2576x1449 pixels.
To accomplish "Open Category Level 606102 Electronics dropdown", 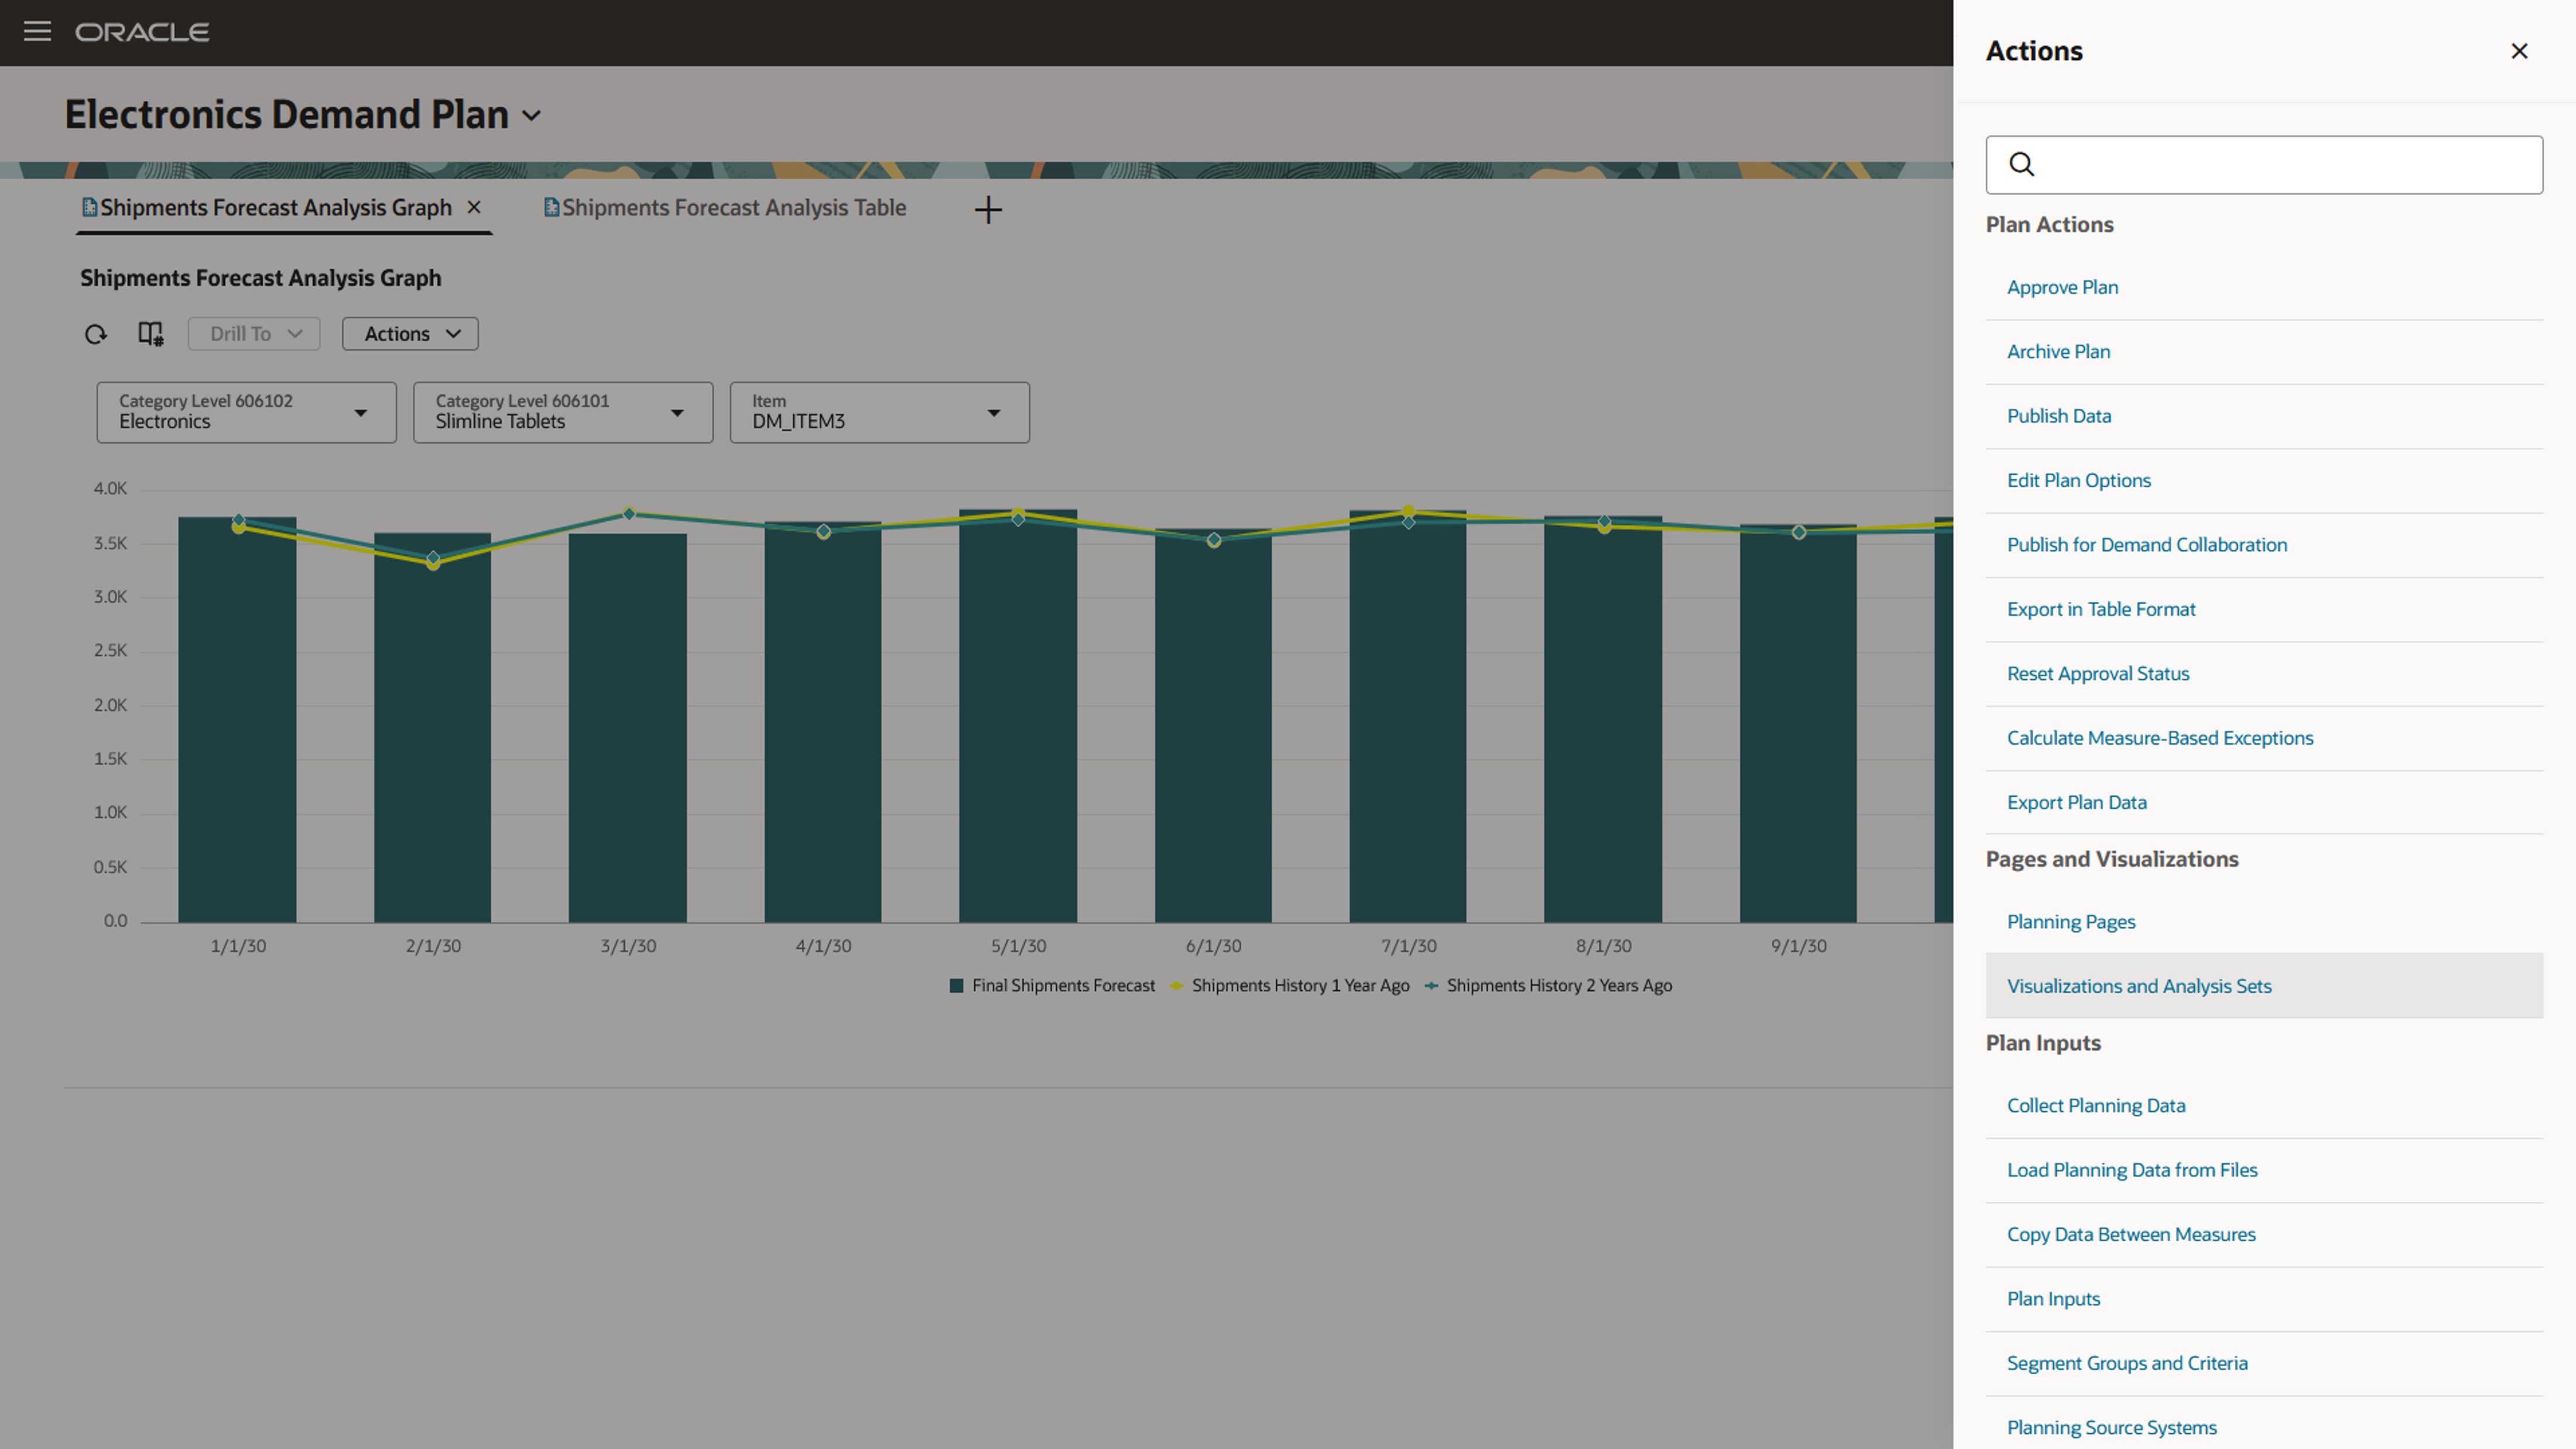I will pos(246,412).
